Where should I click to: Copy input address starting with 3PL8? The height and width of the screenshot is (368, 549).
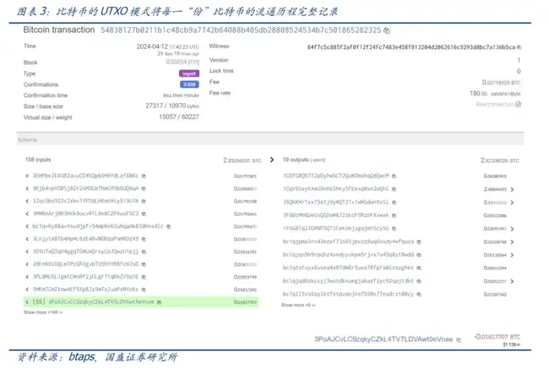click(144, 277)
